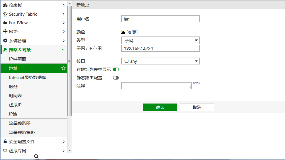
Task: Click the color icon next to 颜色
Action: (123, 32)
